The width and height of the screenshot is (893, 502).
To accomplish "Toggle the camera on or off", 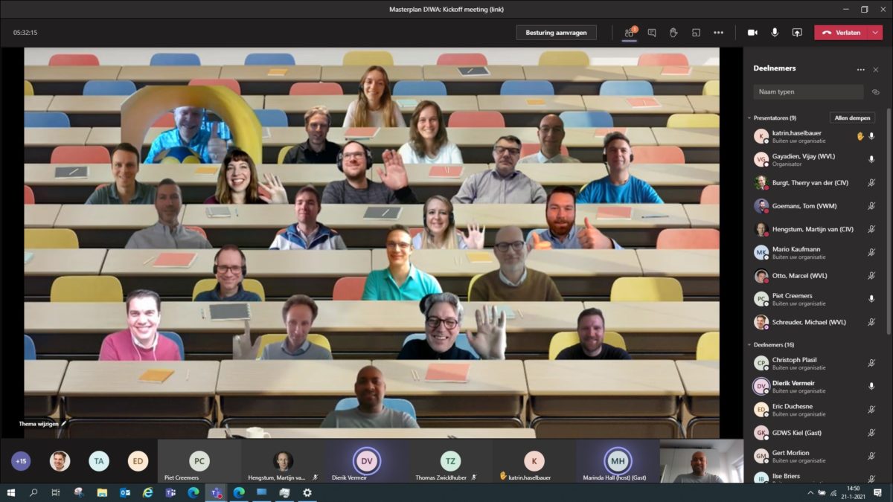I will click(x=752, y=33).
